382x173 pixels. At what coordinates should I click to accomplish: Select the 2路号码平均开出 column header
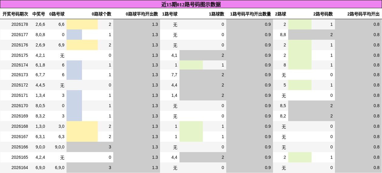(363, 14)
